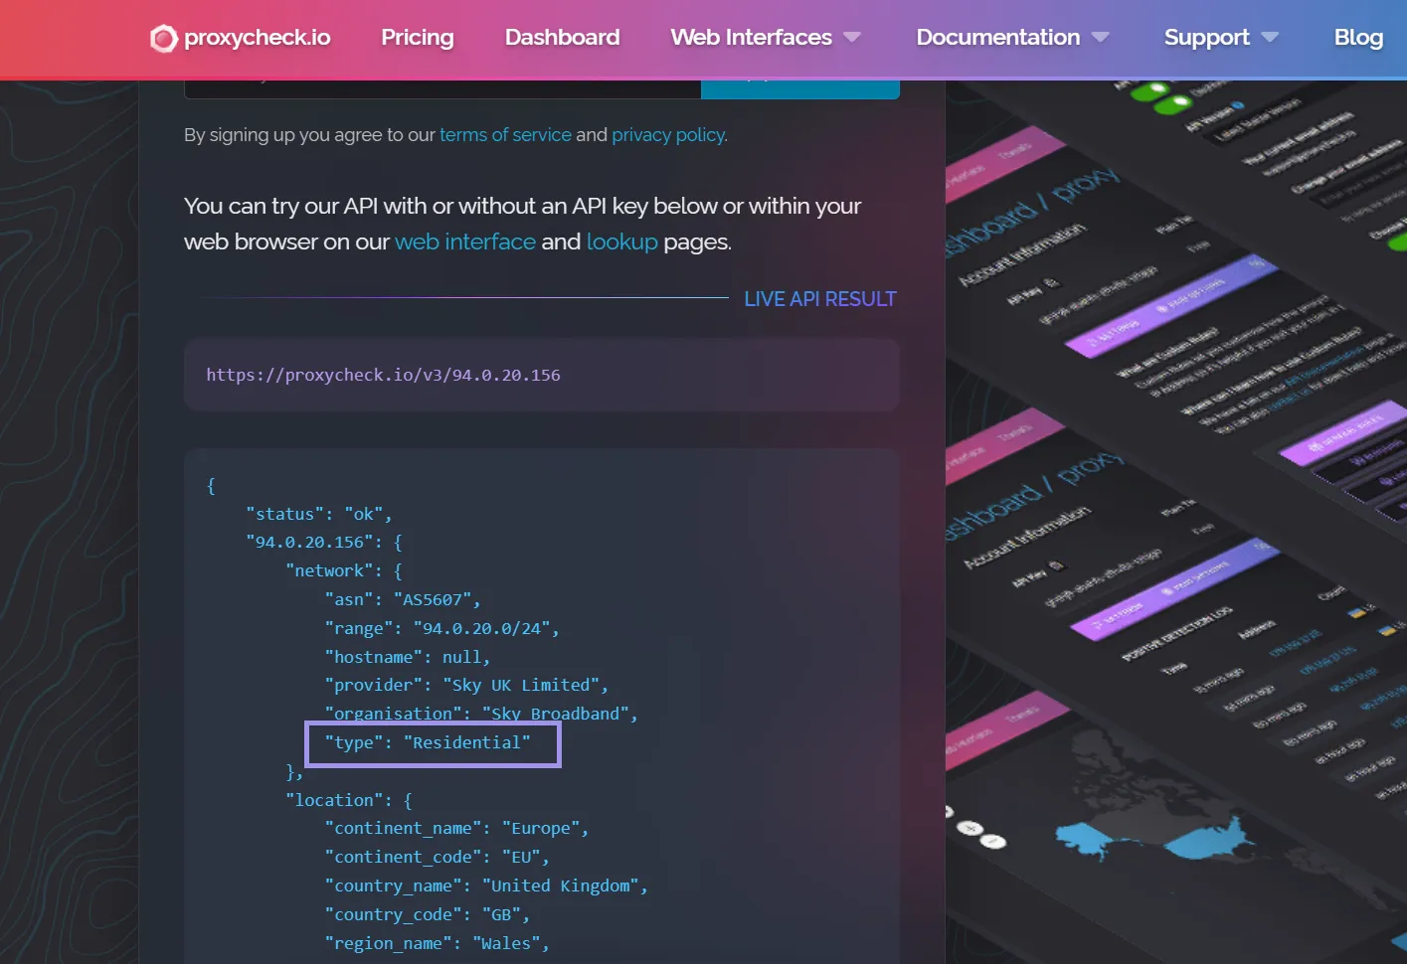Screen dimensions: 1407x964
Task: Open the Documentation menu
Action: pos(997,38)
